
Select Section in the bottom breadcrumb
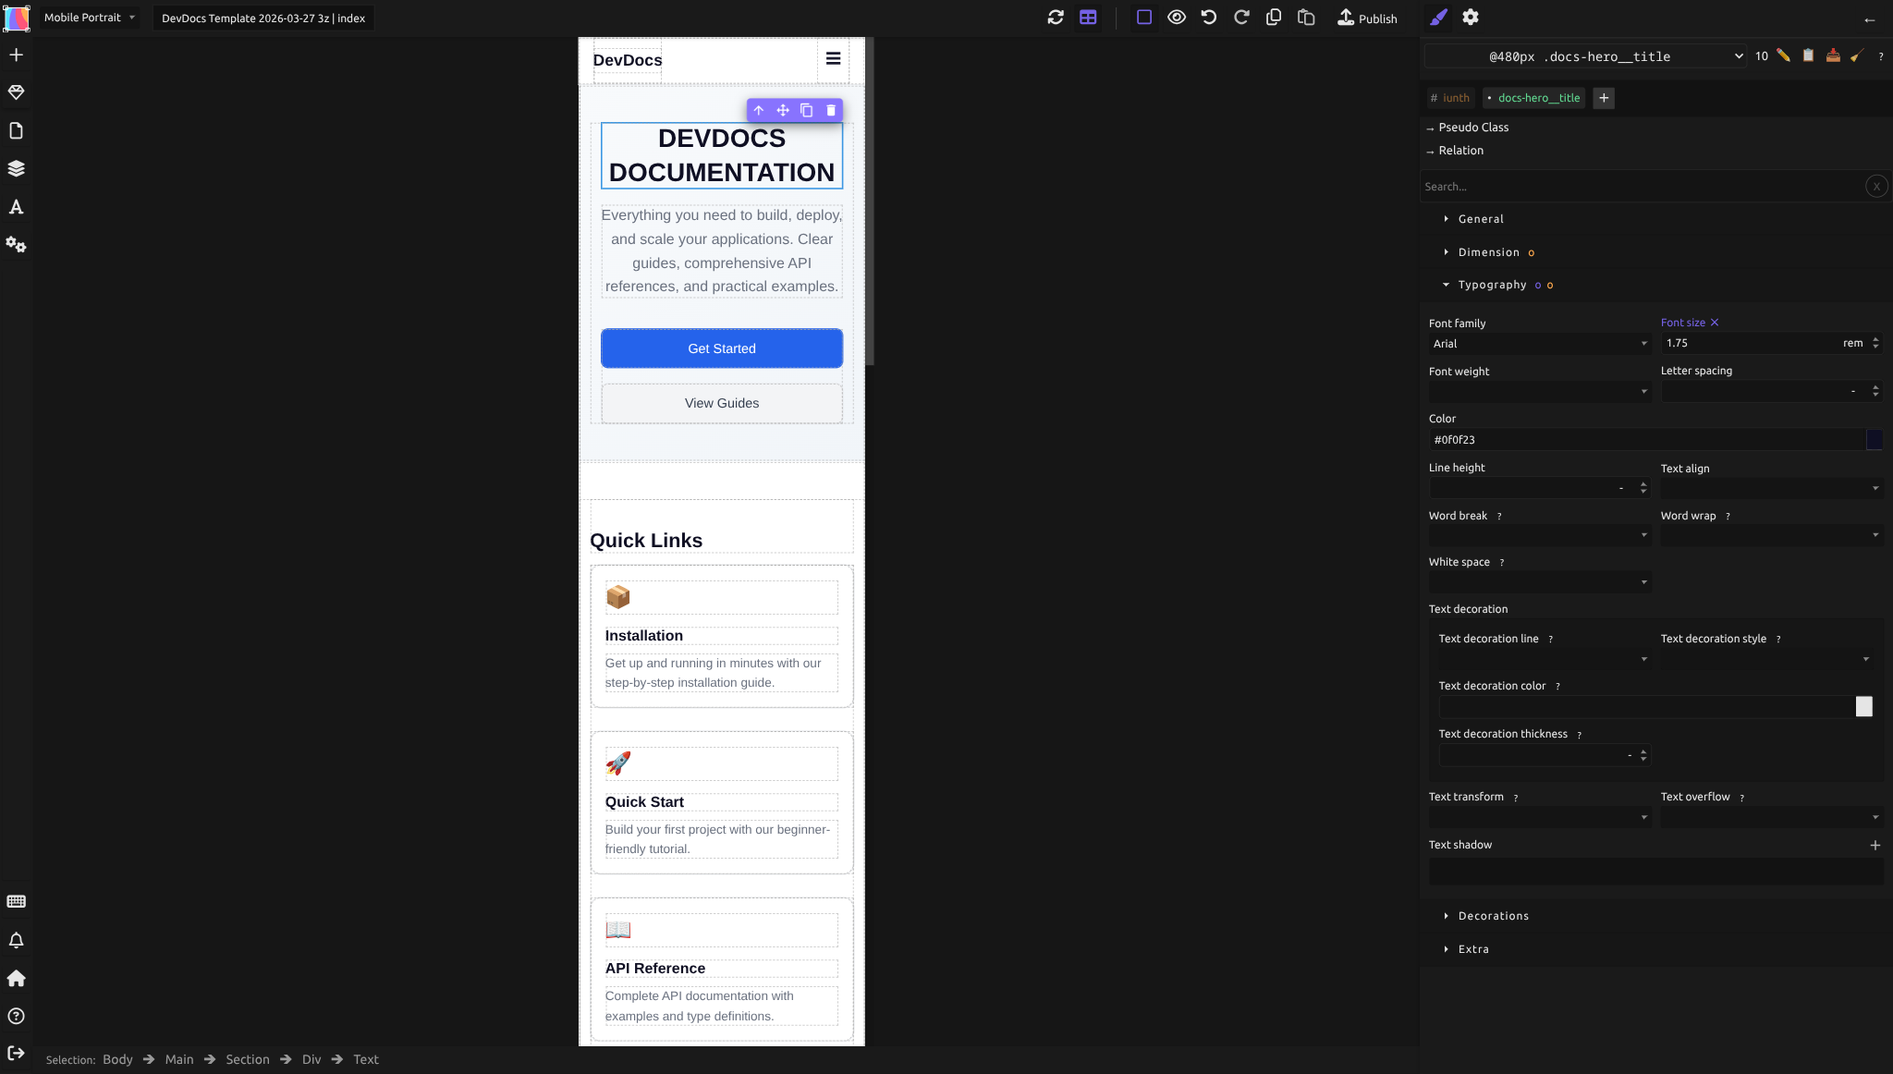tap(247, 1059)
